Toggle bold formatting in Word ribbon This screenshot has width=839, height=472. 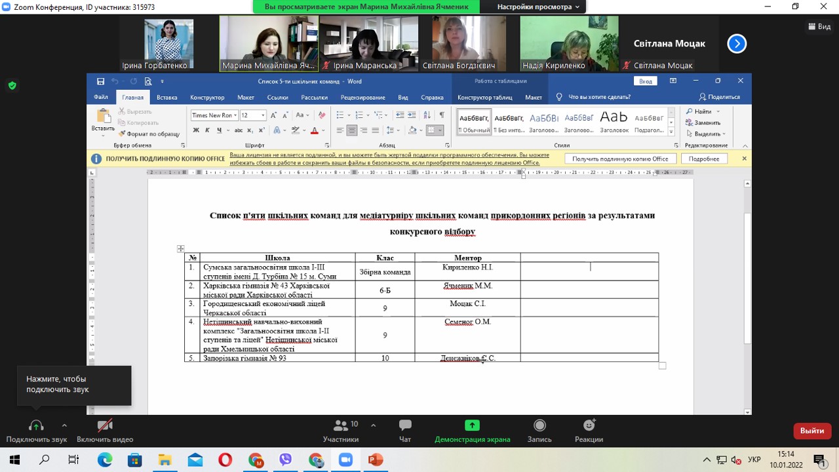[195, 130]
